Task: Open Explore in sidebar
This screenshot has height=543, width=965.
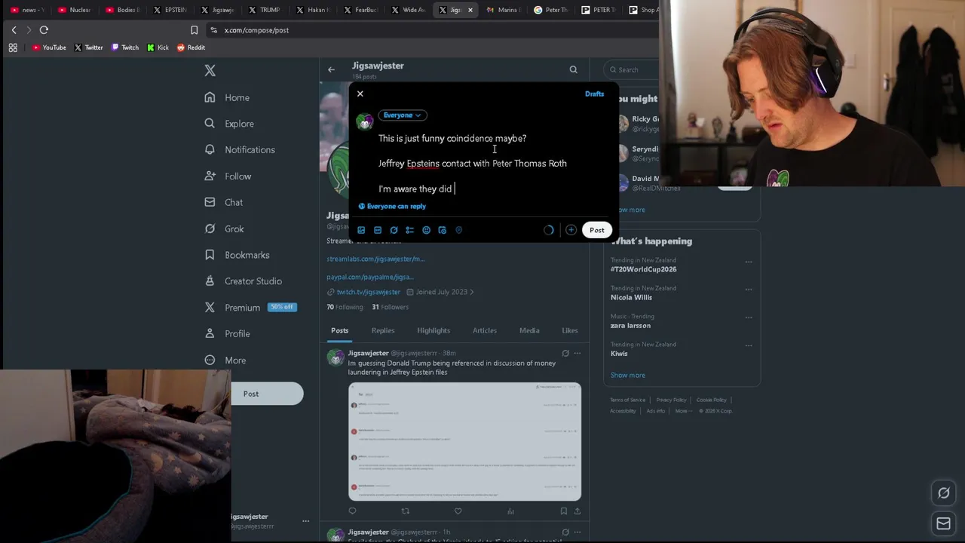Action: pos(229,124)
